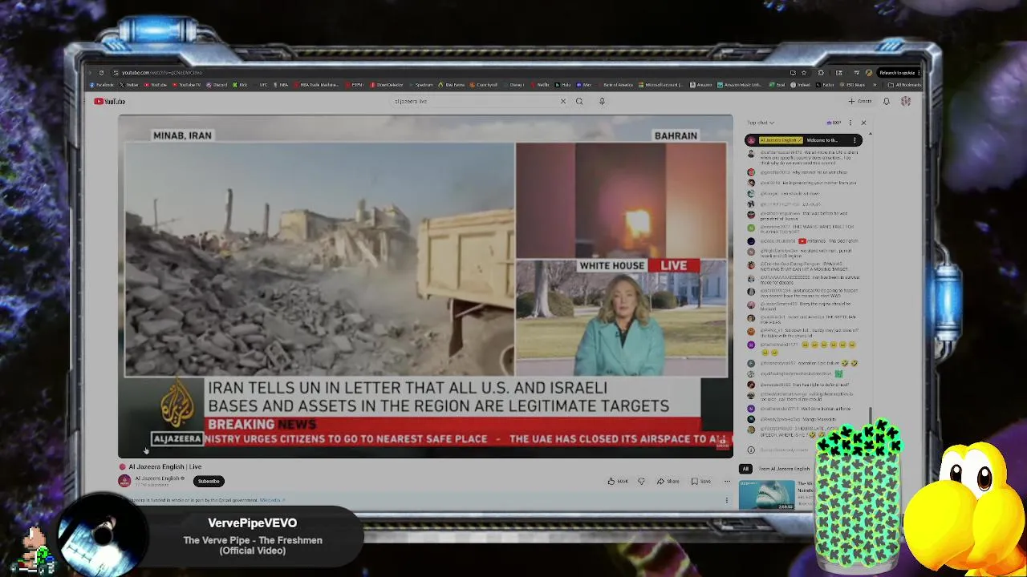Click the pinned Welcome message banner
Viewport: 1027px width, 577px height.
[x=803, y=140]
